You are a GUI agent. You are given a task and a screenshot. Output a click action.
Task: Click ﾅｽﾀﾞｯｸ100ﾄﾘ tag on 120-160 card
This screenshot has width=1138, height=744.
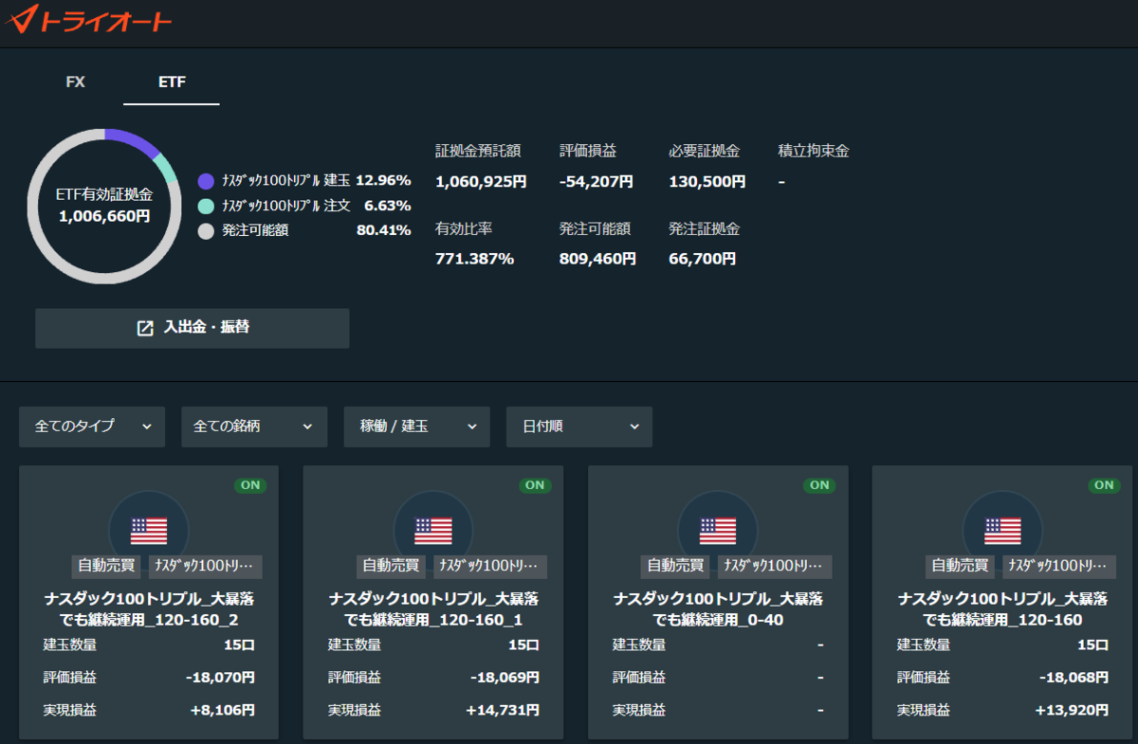pos(1059,566)
